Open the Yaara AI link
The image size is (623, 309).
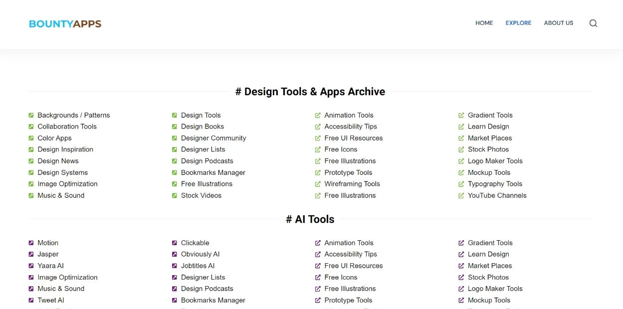[50, 266]
